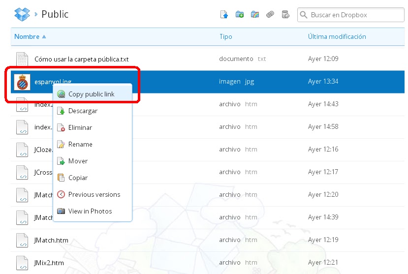Select Copy public link menu entry
408x274 pixels.
pyautogui.click(x=93, y=94)
